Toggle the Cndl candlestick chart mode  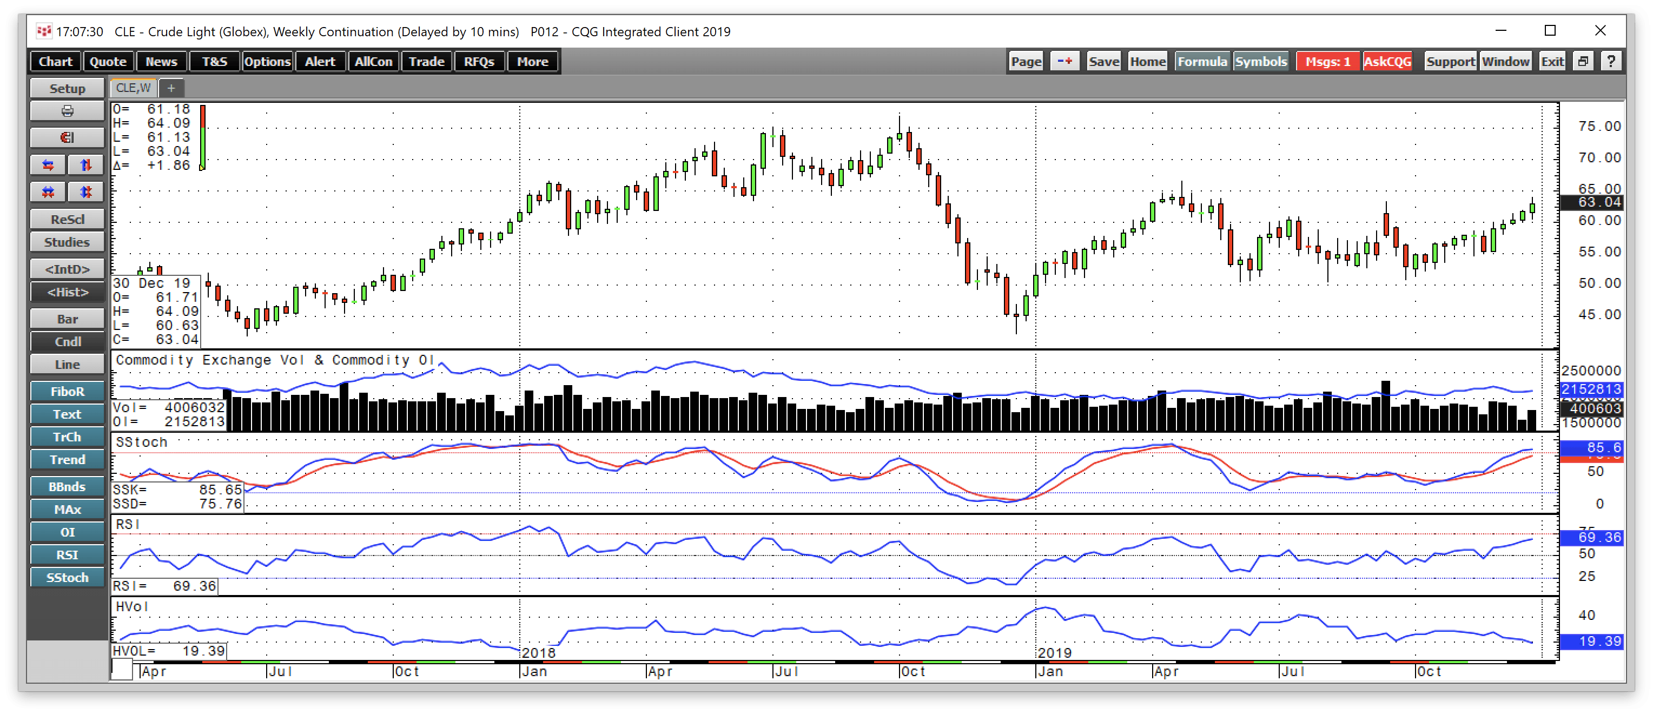pos(67,341)
